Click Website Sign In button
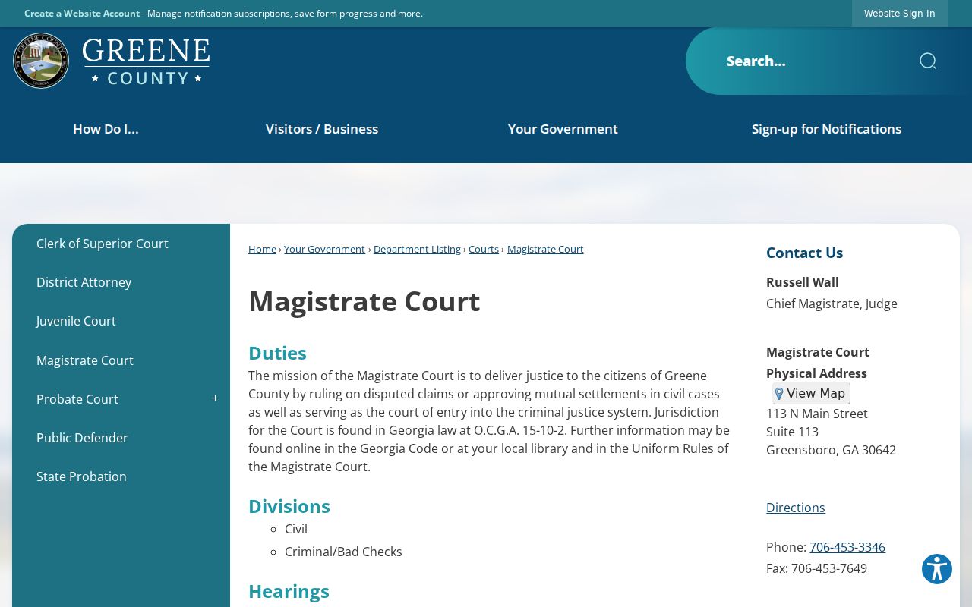The width and height of the screenshot is (972, 607). pyautogui.click(x=899, y=13)
